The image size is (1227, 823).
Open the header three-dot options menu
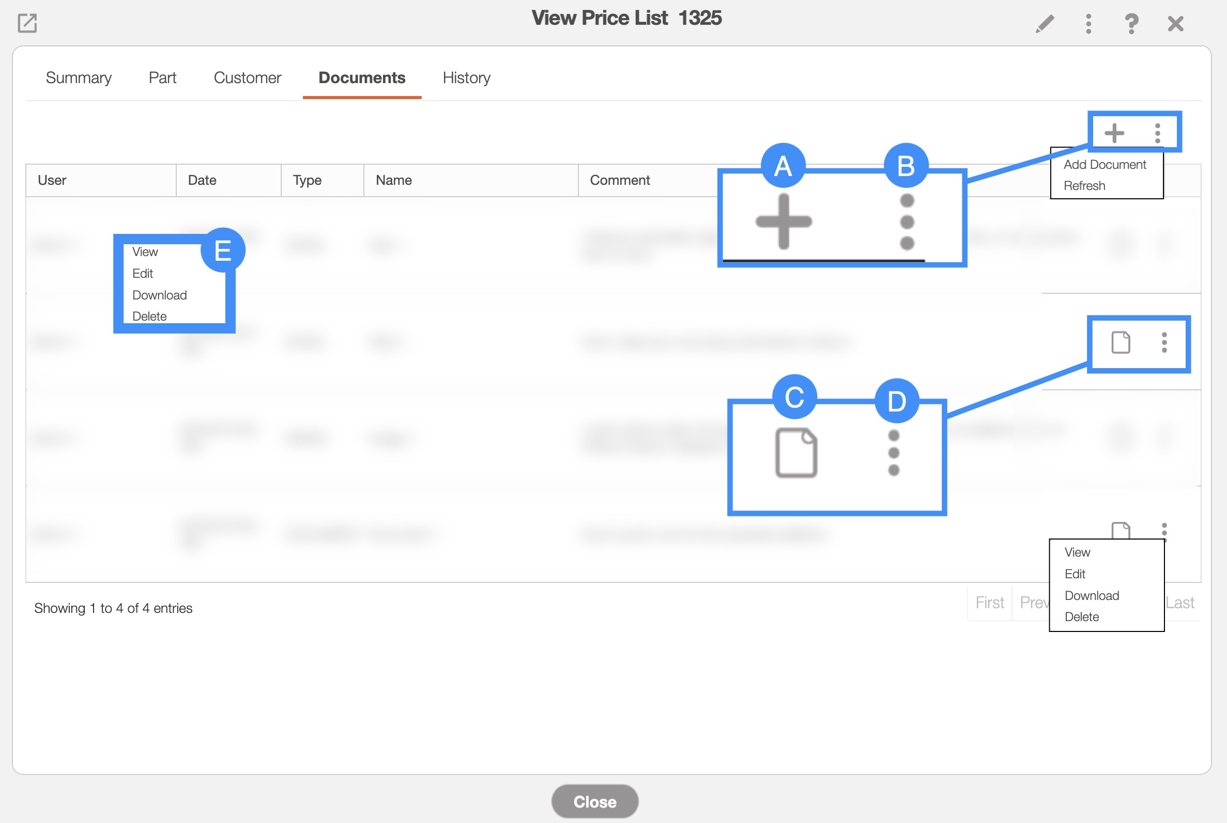coord(1088,24)
